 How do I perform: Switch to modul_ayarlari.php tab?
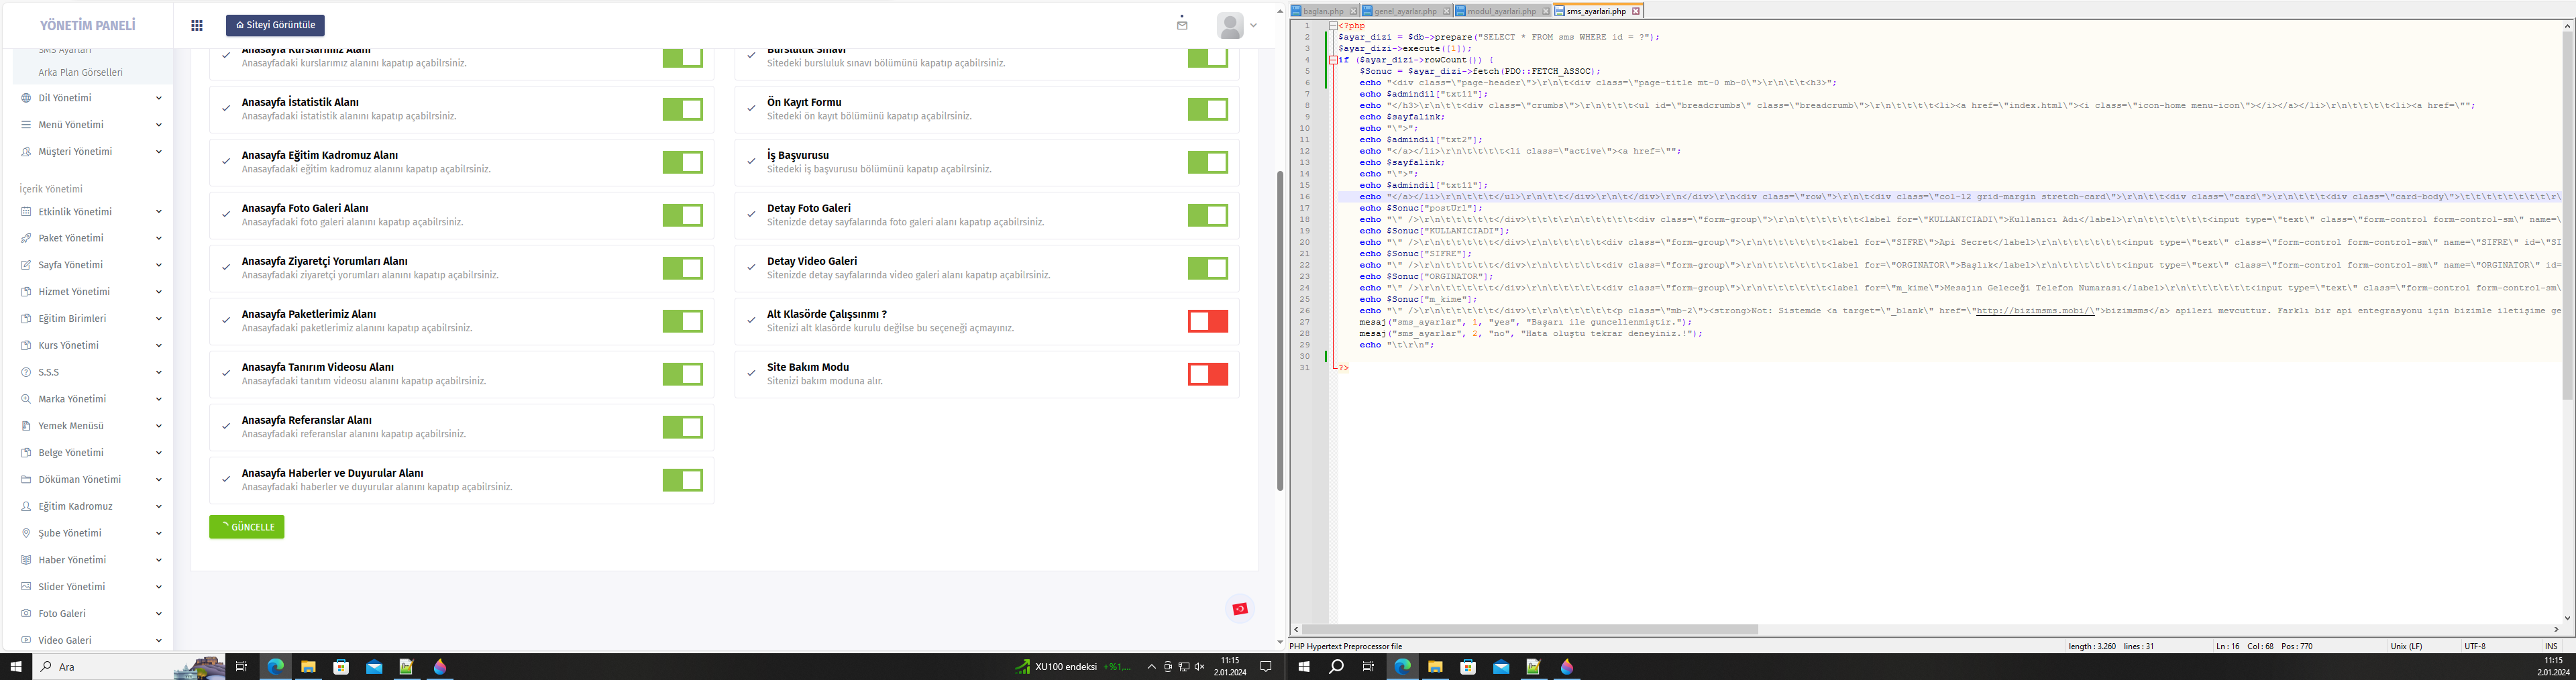[x=1502, y=11]
